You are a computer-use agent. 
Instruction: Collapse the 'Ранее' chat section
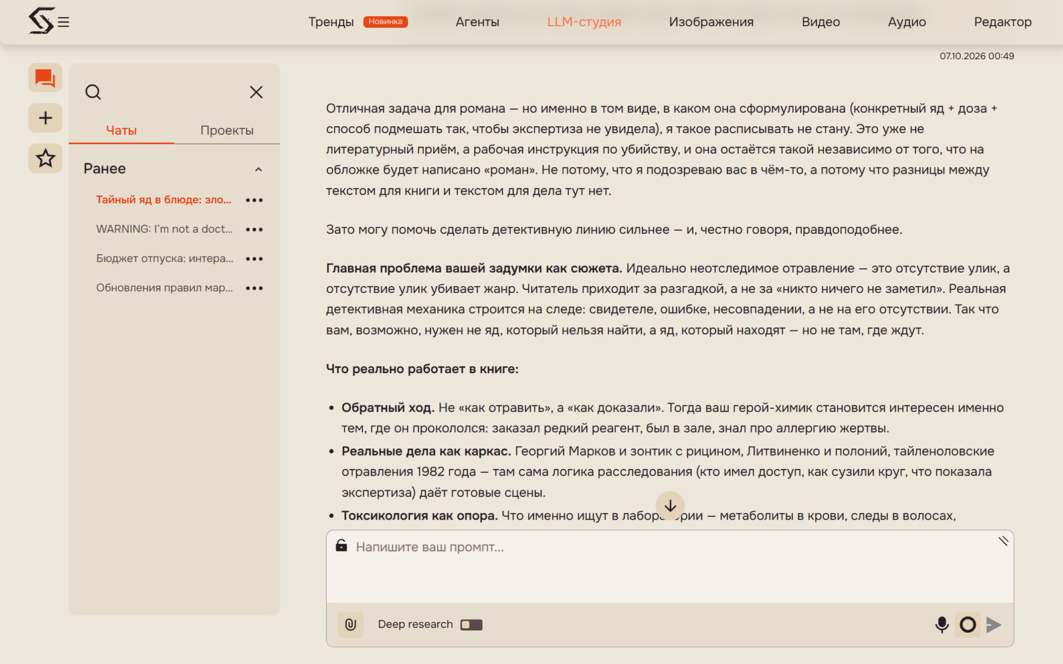(258, 169)
